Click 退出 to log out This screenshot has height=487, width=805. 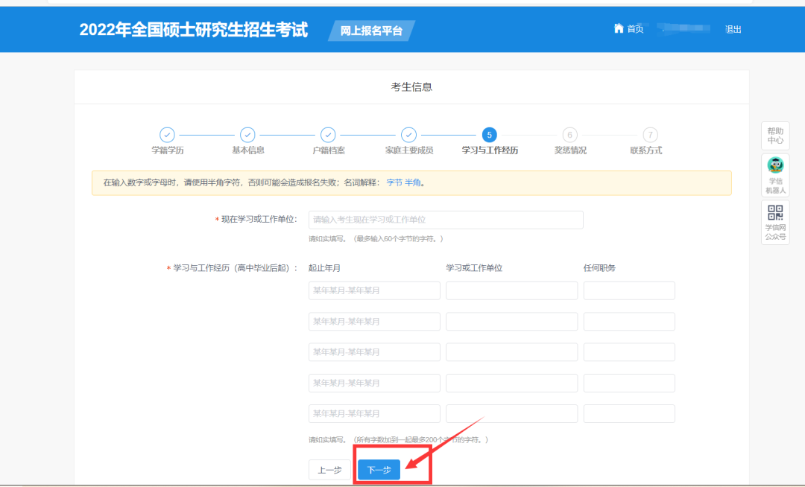733,29
